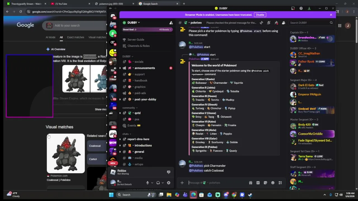358x201 pixels.
Task: Click the reload button in the browser
Action: [20, 11]
